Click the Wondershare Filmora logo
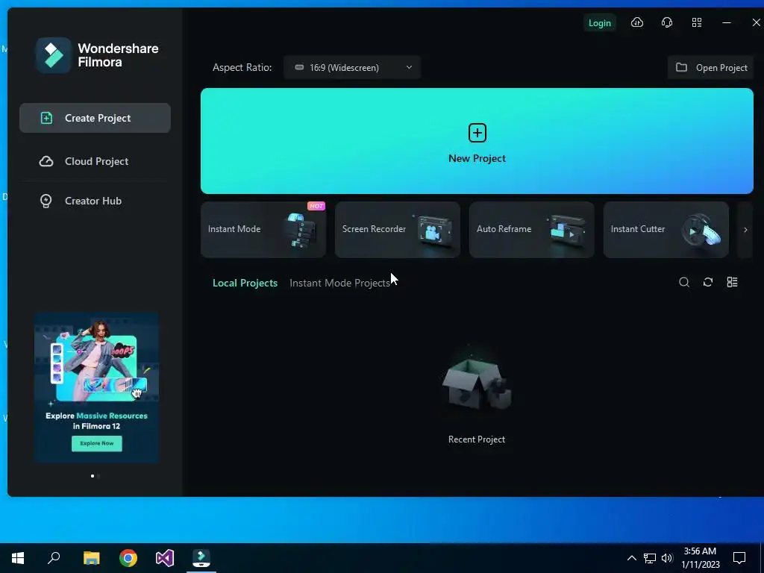 pos(97,55)
